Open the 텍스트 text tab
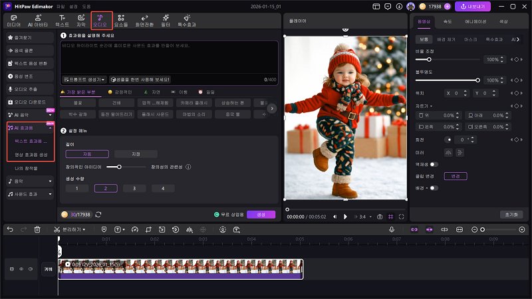 pyautogui.click(x=62, y=21)
